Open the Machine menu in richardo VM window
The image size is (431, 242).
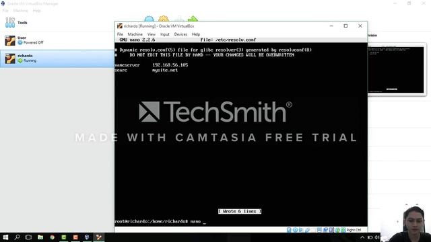(135, 34)
